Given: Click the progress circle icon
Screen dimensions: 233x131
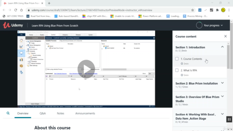Looking at the screenshot, I should (x=199, y=25).
